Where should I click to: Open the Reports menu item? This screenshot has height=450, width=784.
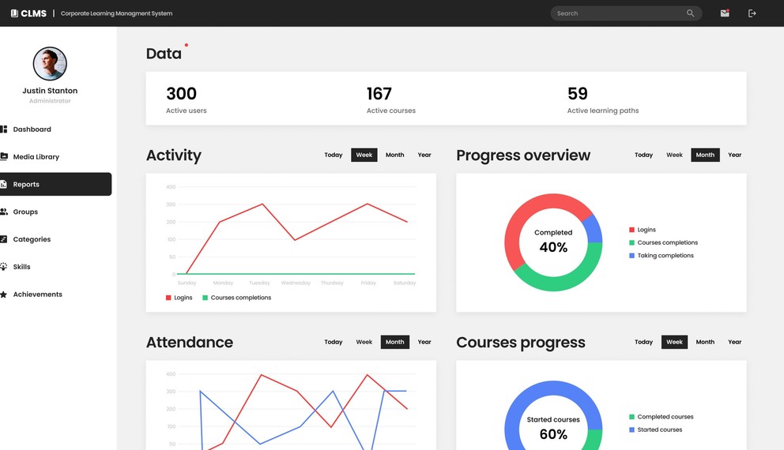click(x=26, y=185)
